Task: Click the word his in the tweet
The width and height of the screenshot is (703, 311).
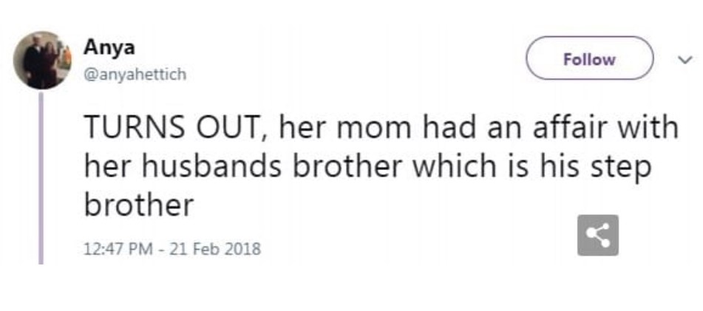Action: [563, 167]
